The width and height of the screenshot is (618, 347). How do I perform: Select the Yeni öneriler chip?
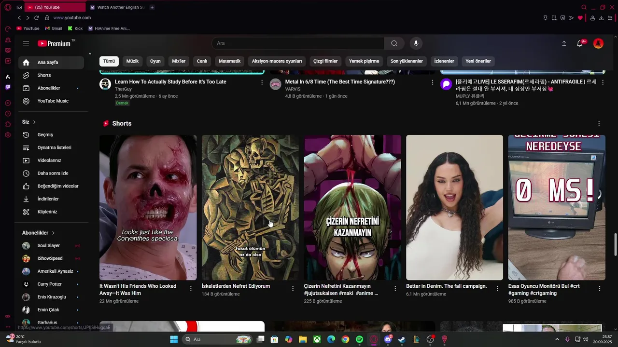[478, 61]
